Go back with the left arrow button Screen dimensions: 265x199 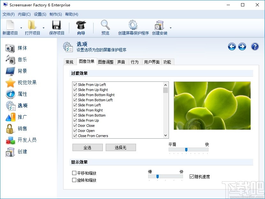point(232,47)
